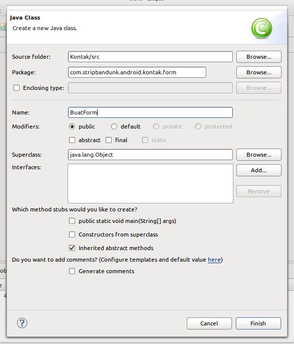
Task: Click the help question mark icon
Action: 22,323
